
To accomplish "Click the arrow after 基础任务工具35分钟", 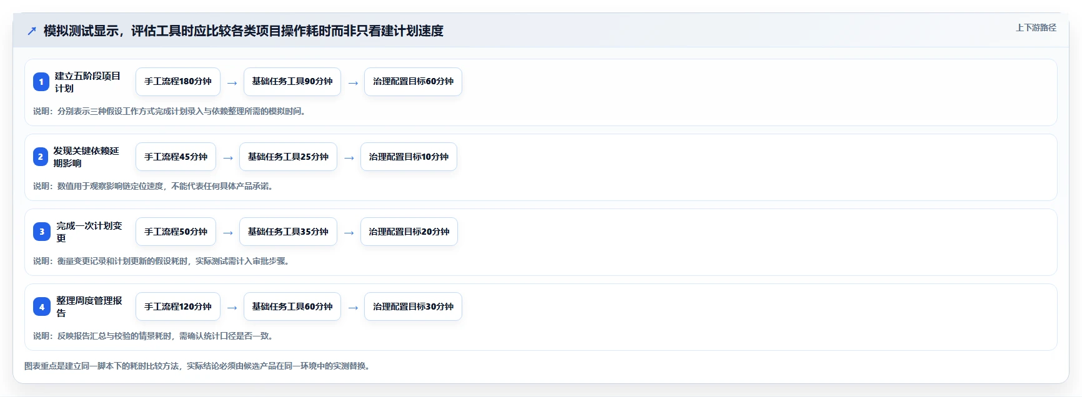I will (x=349, y=233).
